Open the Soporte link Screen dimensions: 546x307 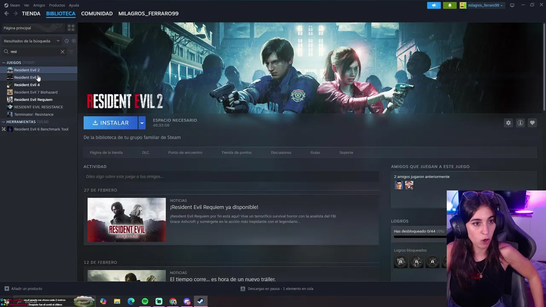click(346, 153)
